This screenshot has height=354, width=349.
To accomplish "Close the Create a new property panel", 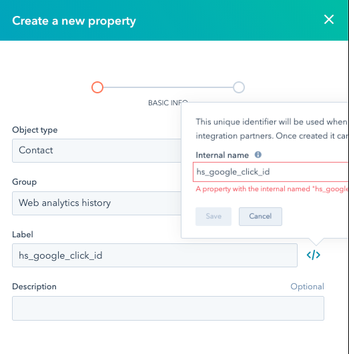I will [329, 19].
